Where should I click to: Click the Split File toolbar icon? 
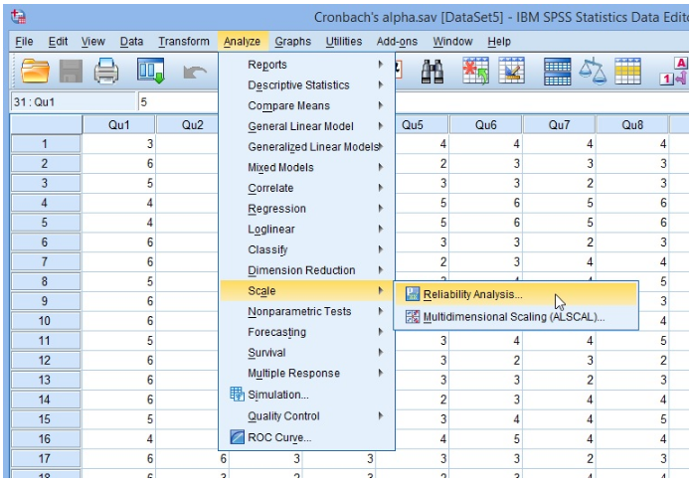(x=557, y=72)
